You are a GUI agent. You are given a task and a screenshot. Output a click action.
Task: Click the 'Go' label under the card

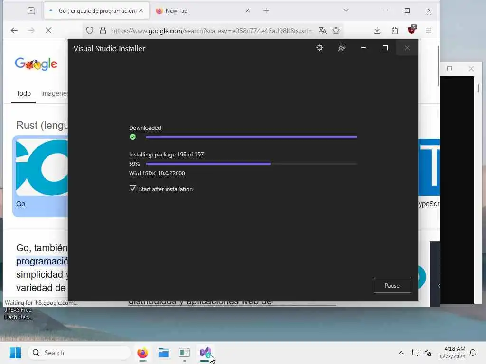tap(21, 204)
